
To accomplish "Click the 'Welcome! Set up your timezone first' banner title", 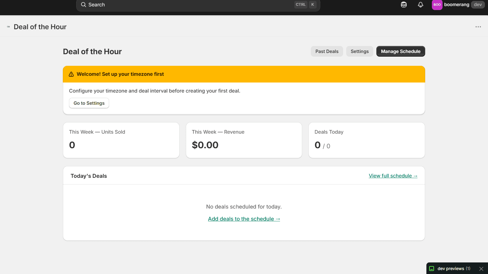I will [120, 74].
